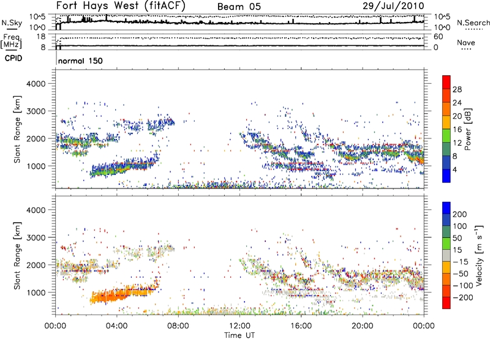
Task: Click the 15 tick on Velocity scale
Action: (x=457, y=250)
